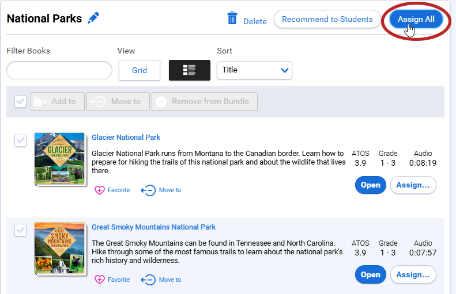Open Assign... options for Glacier National Park

[x=413, y=185]
